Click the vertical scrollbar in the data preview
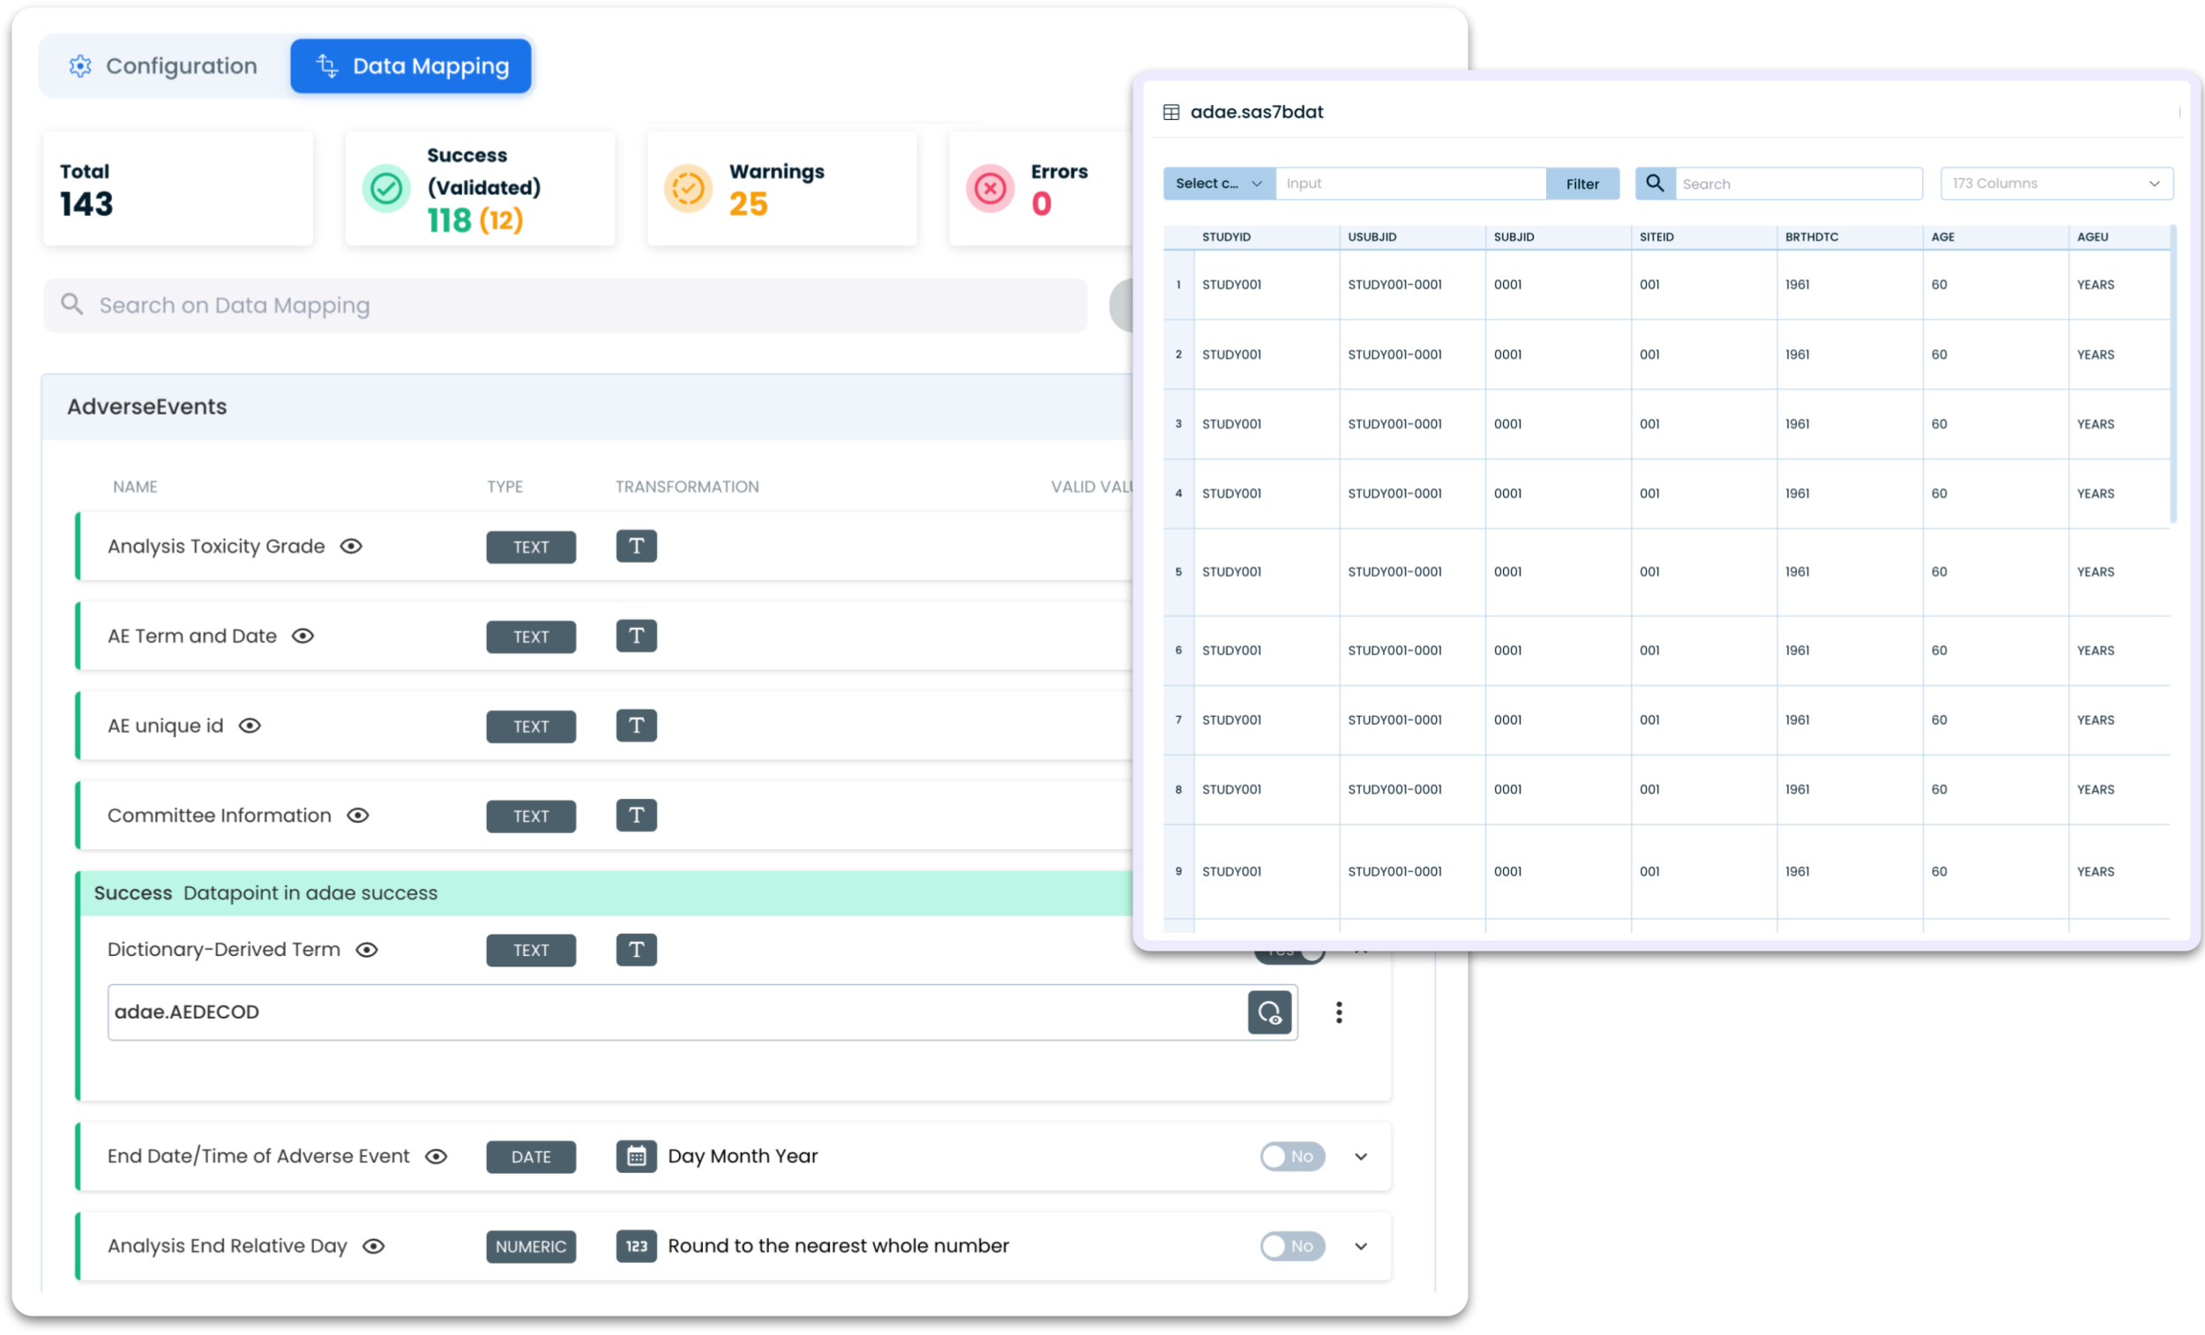Screen dimensions: 2205x1335 click(2172, 376)
